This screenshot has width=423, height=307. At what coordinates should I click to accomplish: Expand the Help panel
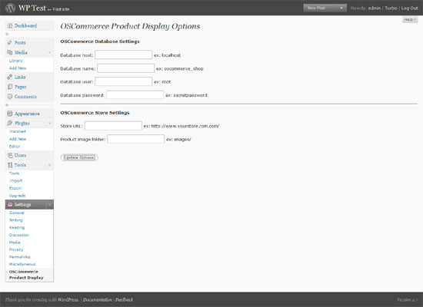coord(410,20)
